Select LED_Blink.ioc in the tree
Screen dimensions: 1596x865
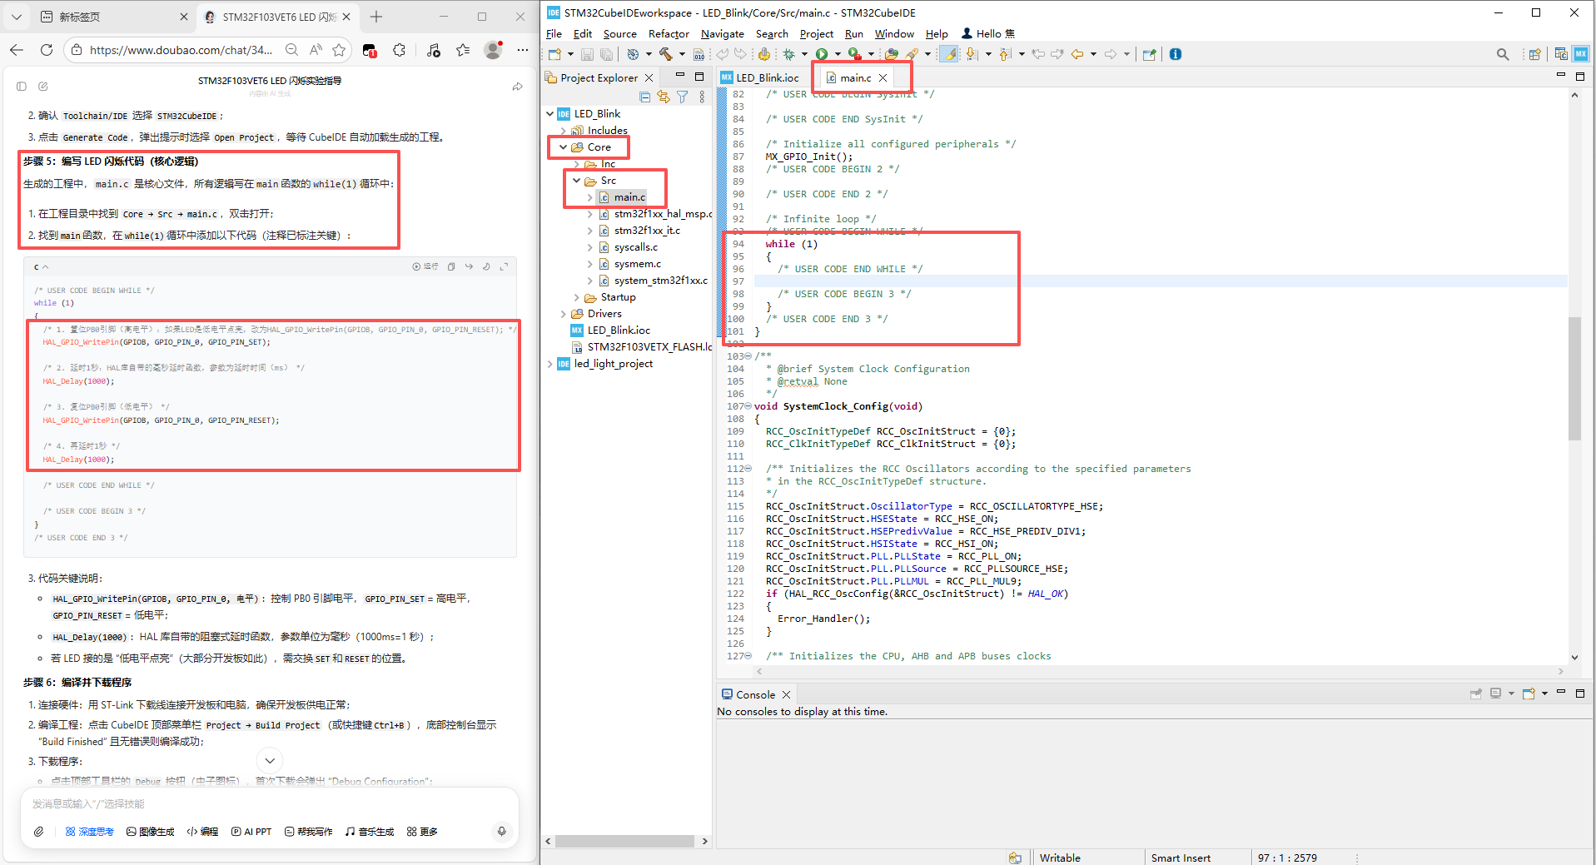(619, 330)
